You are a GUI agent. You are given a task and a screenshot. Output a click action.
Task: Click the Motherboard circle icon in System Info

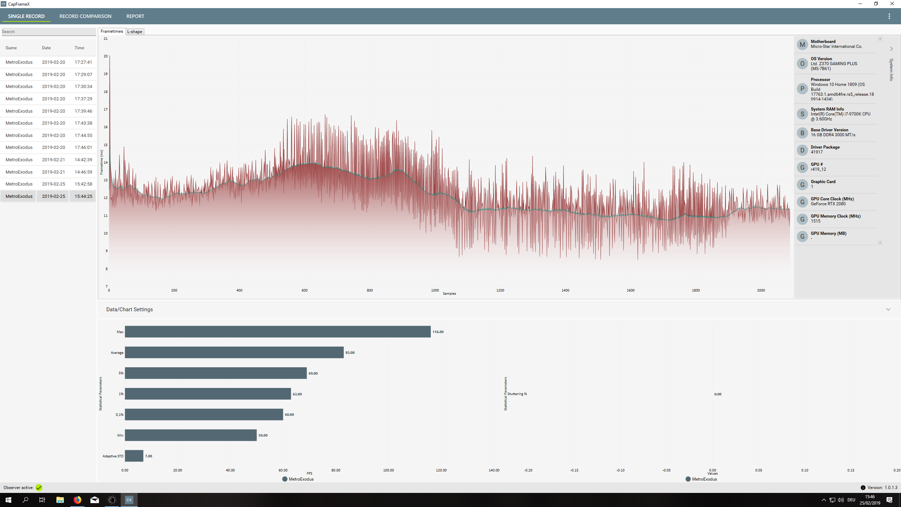[802, 44]
